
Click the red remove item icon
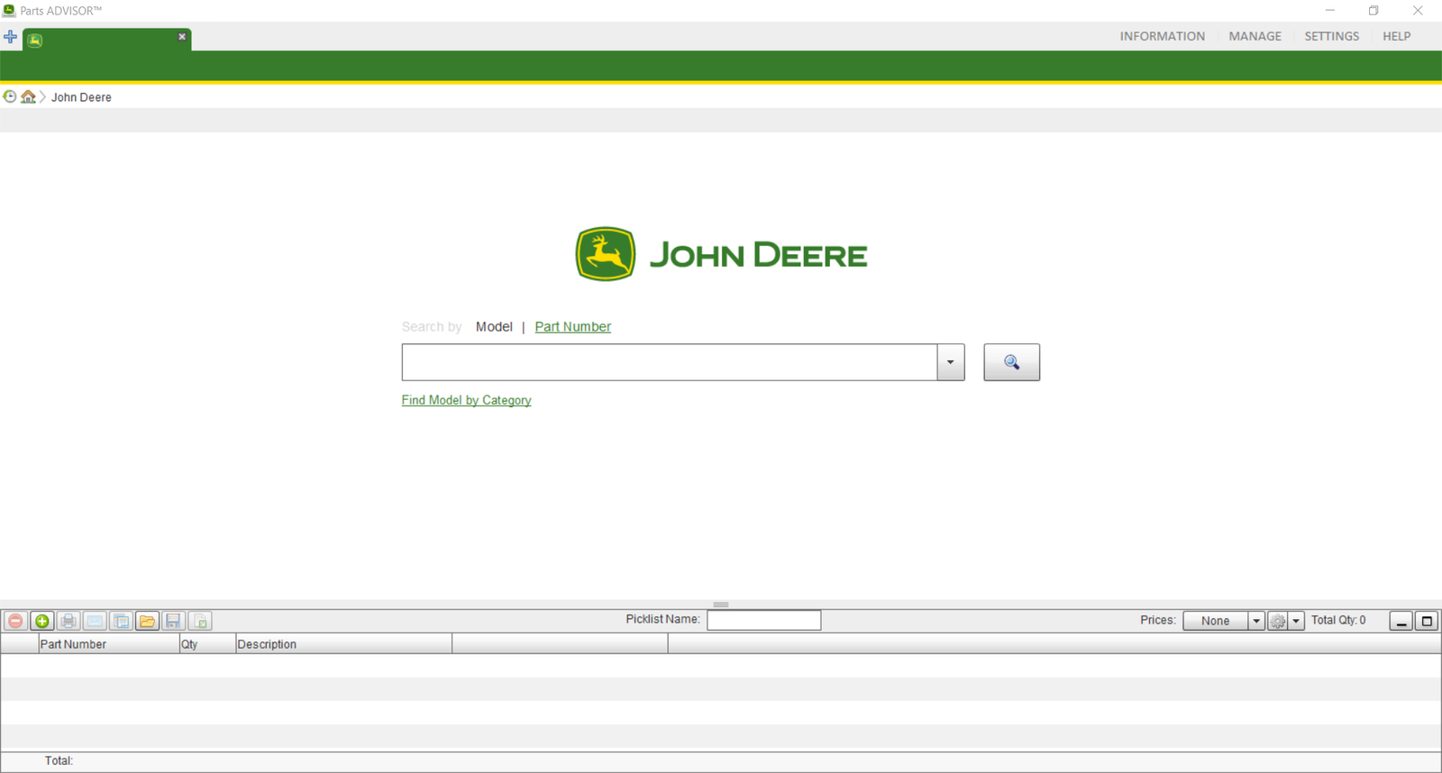click(x=15, y=621)
